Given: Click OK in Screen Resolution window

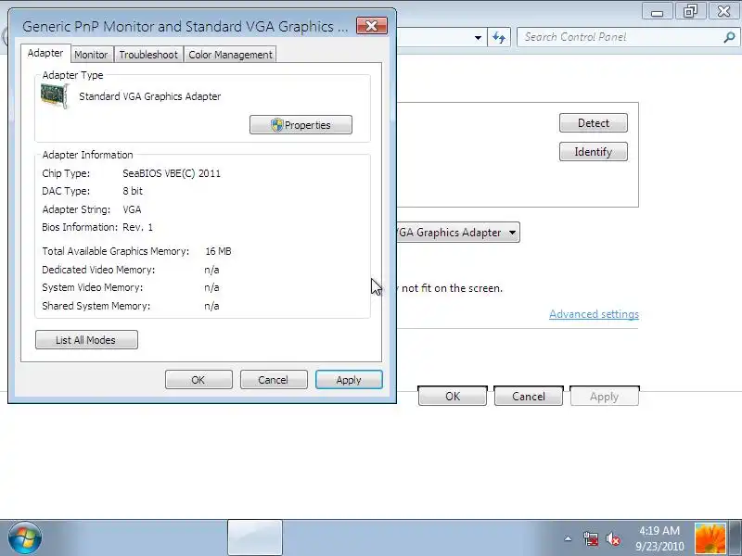Looking at the screenshot, I should tap(453, 397).
